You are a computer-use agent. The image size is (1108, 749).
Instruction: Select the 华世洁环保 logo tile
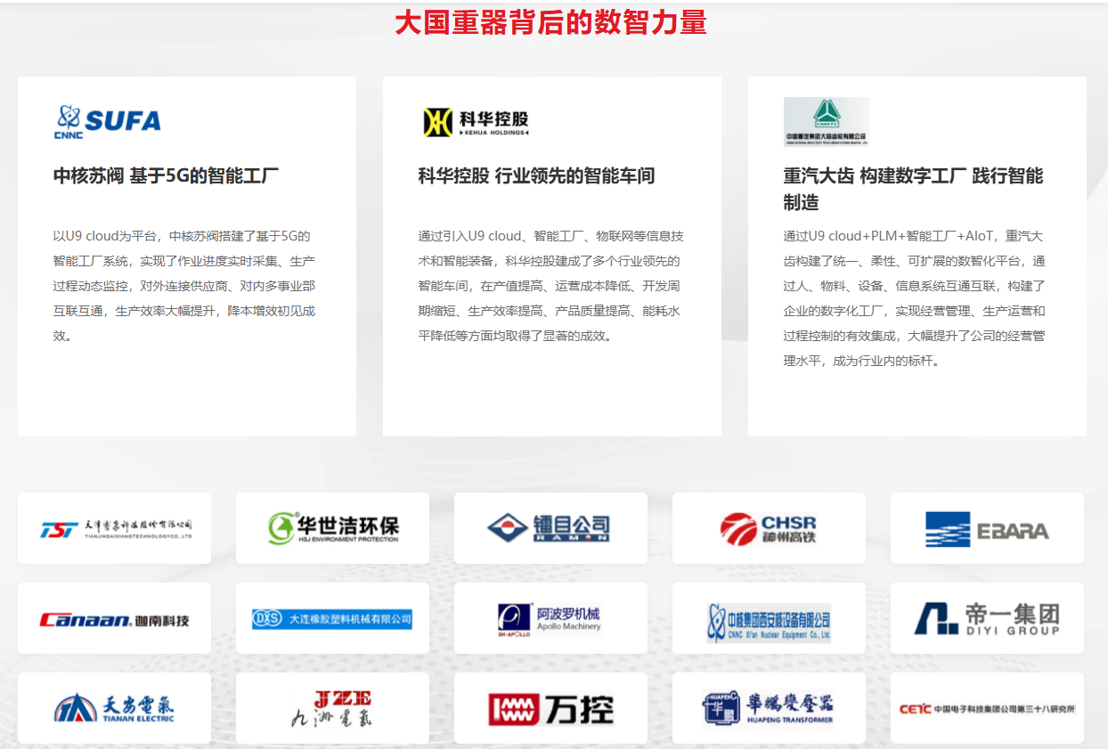[x=333, y=528]
